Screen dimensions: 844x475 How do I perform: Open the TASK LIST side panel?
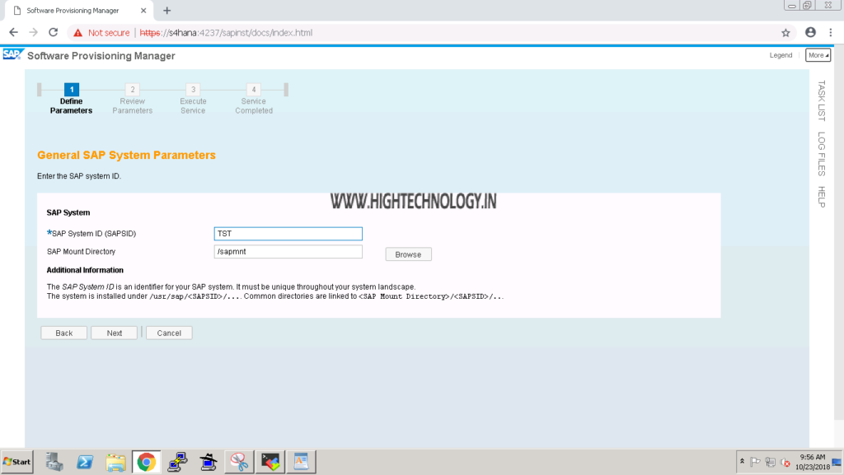point(822,100)
